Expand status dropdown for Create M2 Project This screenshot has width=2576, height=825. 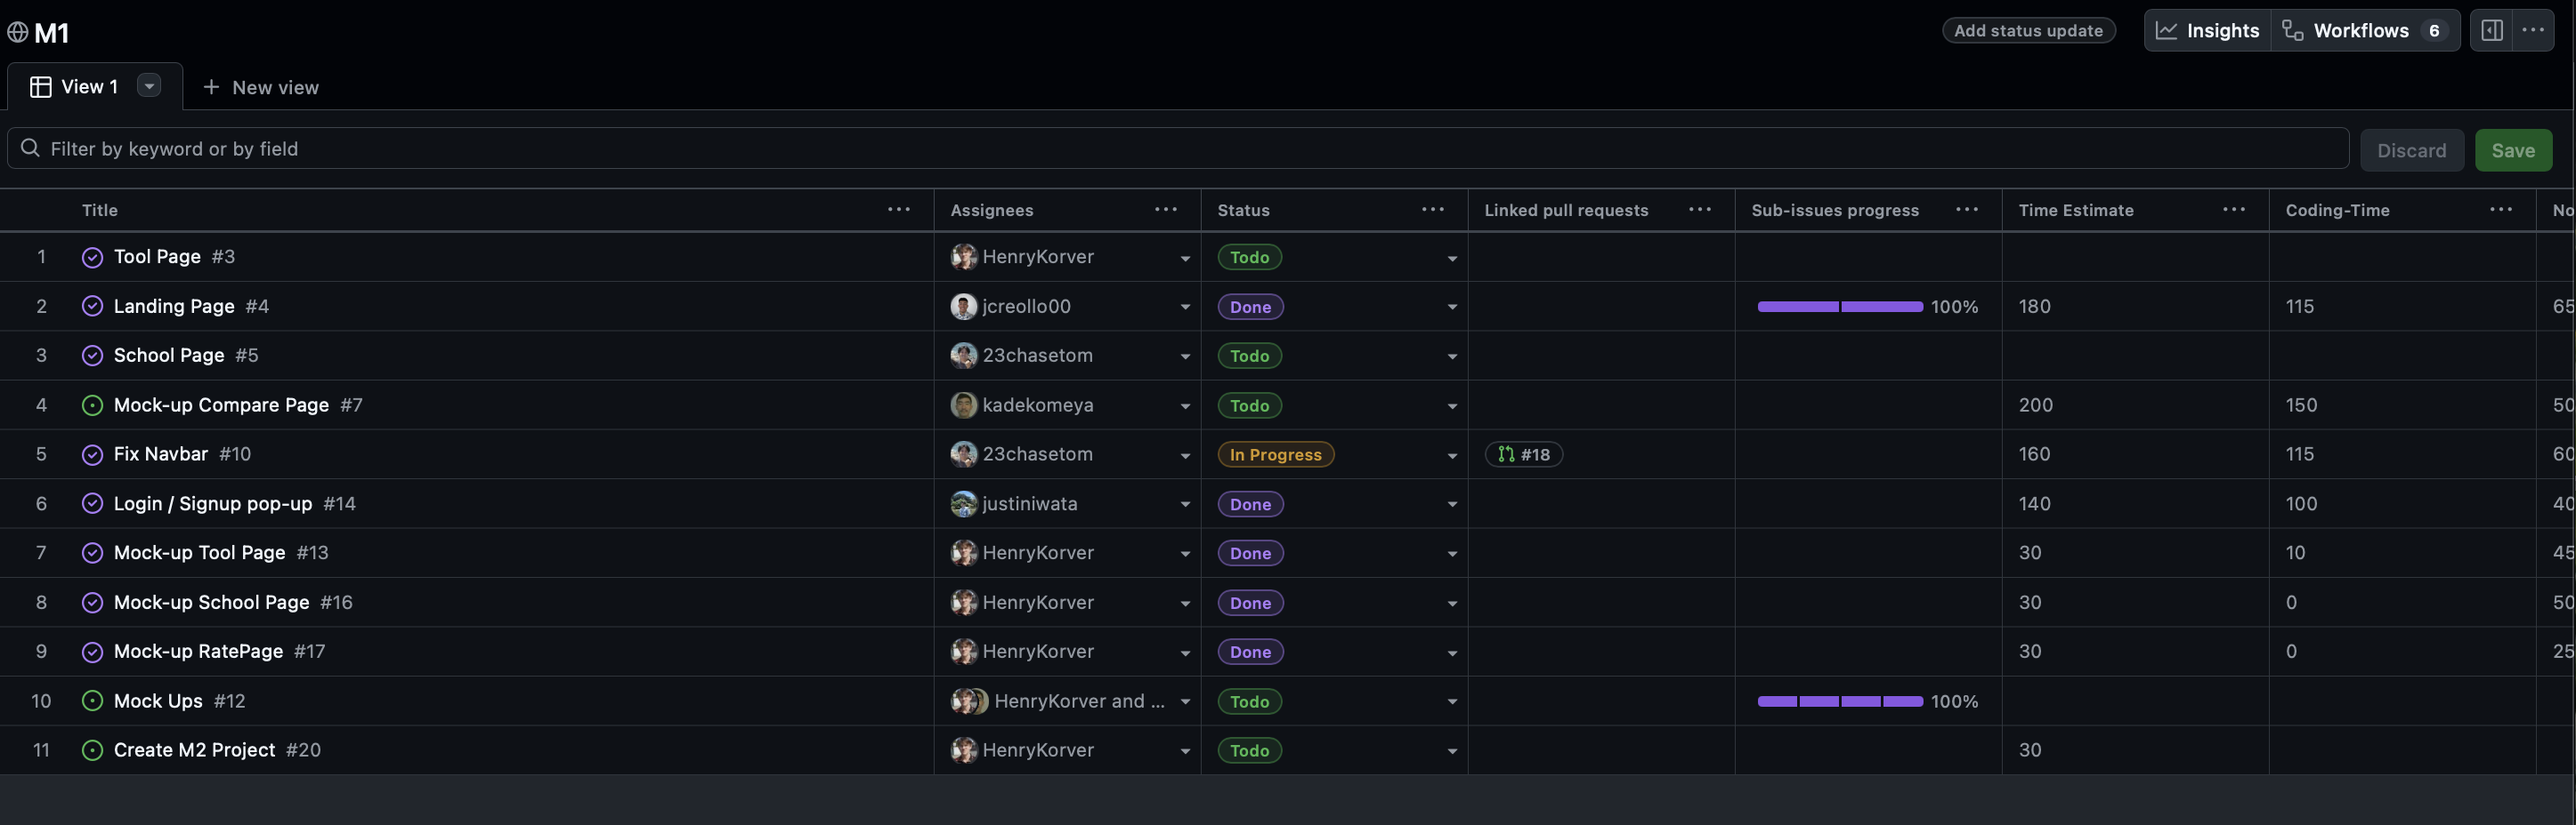(1451, 751)
